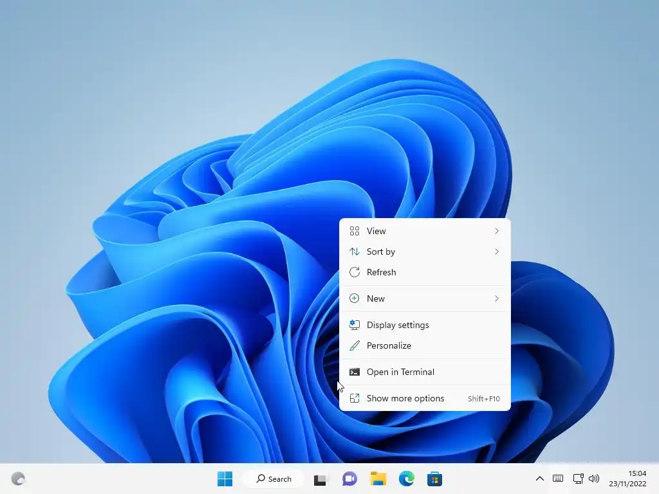Show hidden system tray icons
The image size is (659, 494).
pos(540,479)
